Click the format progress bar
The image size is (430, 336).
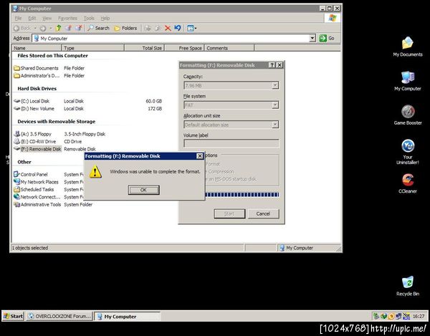(242, 195)
